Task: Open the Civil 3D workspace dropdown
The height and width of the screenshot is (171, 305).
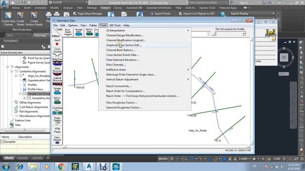Action: [68, 2]
